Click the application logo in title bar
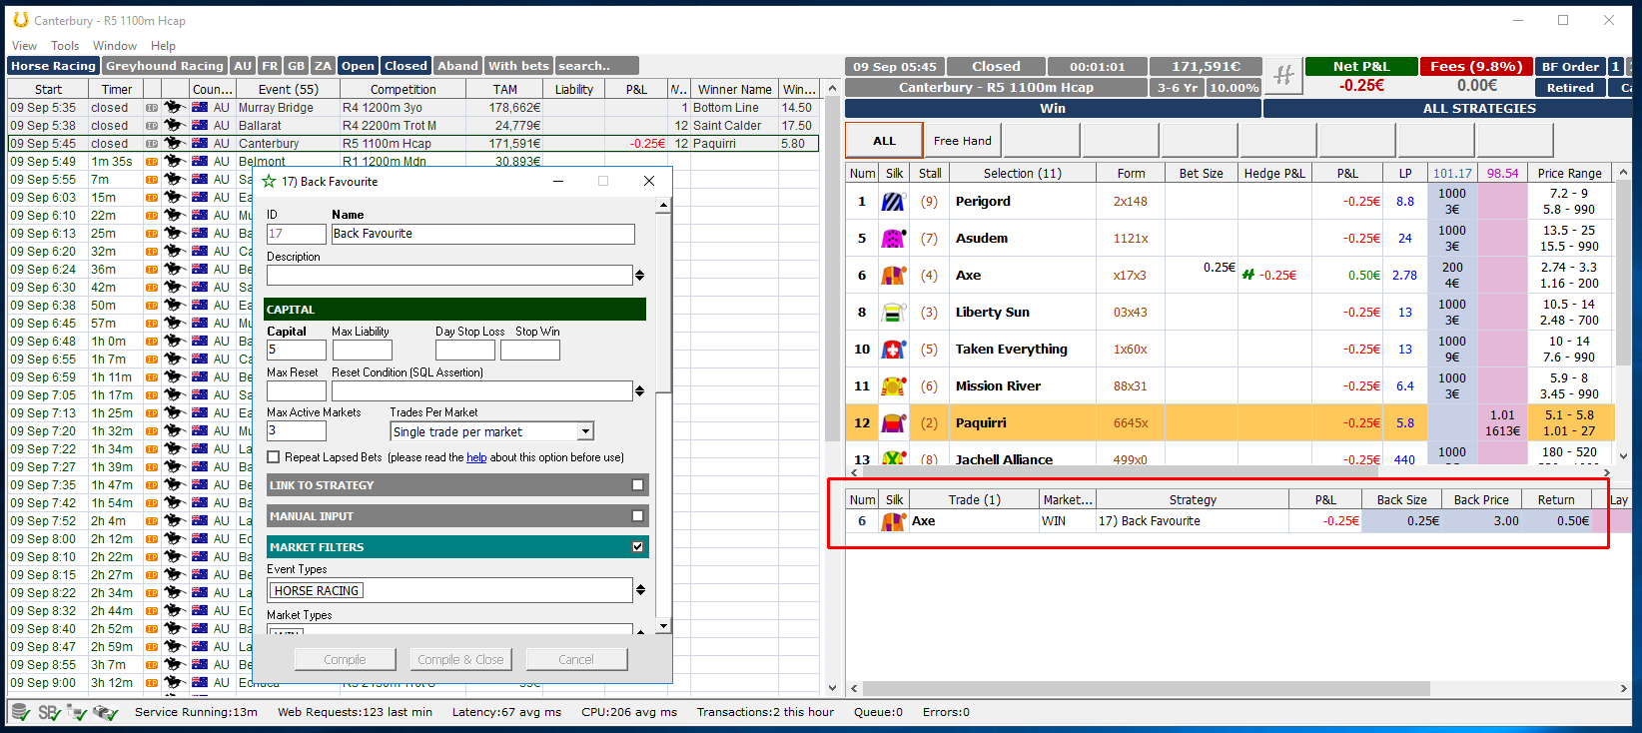The width and height of the screenshot is (1642, 733). tap(20, 20)
